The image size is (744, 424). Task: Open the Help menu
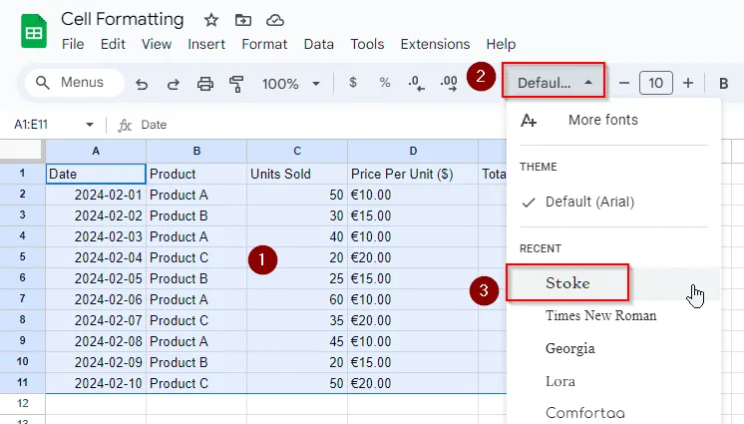(x=501, y=44)
